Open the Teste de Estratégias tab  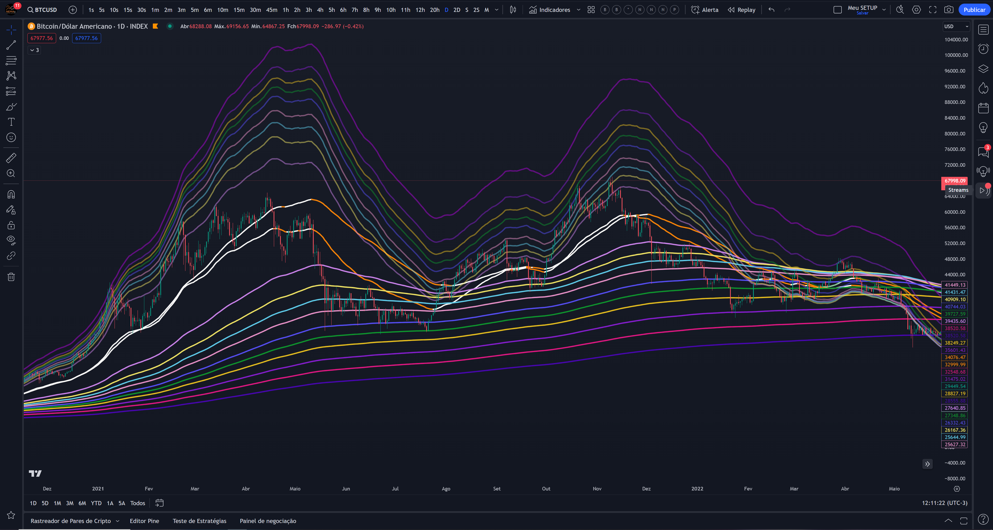pos(199,521)
